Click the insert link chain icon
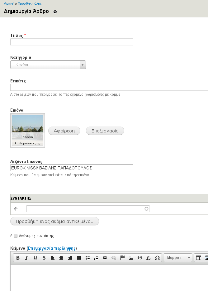Screen dimensions: 208x291 click(x=105, y=258)
